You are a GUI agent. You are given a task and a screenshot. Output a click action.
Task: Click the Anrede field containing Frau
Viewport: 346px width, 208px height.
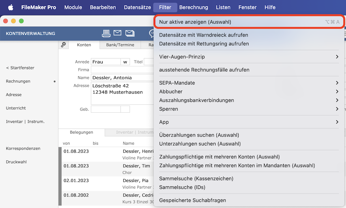pyautogui.click(x=106, y=62)
